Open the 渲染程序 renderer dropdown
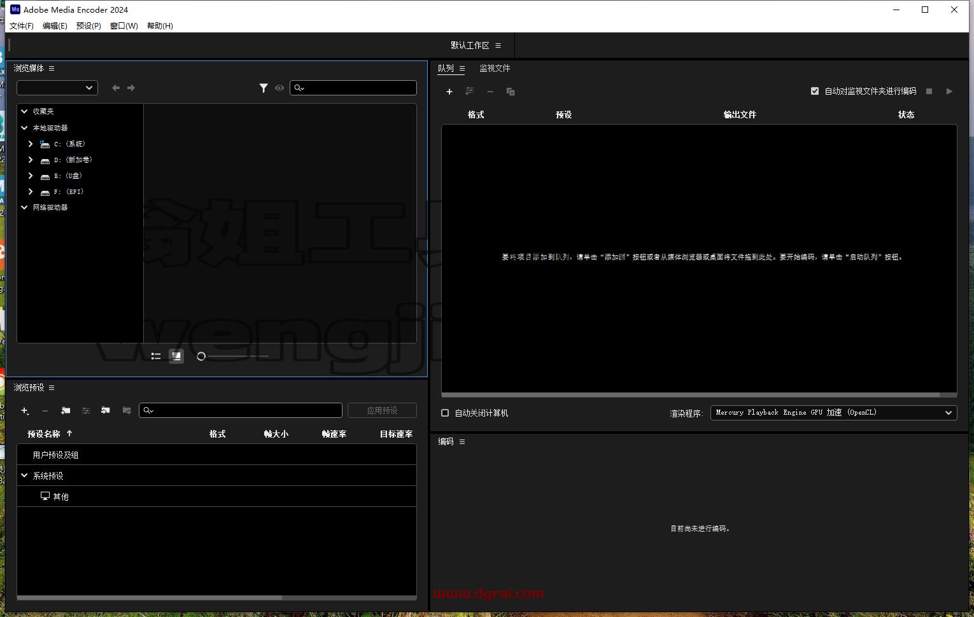Viewport: 974px width, 617px height. click(833, 413)
